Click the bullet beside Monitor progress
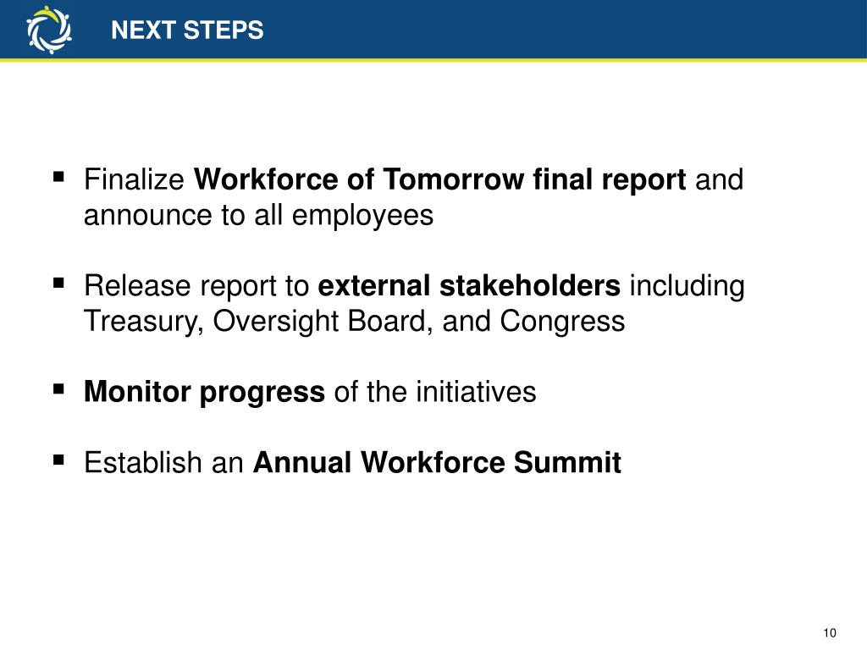This screenshot has height=650, width=867. (x=58, y=389)
